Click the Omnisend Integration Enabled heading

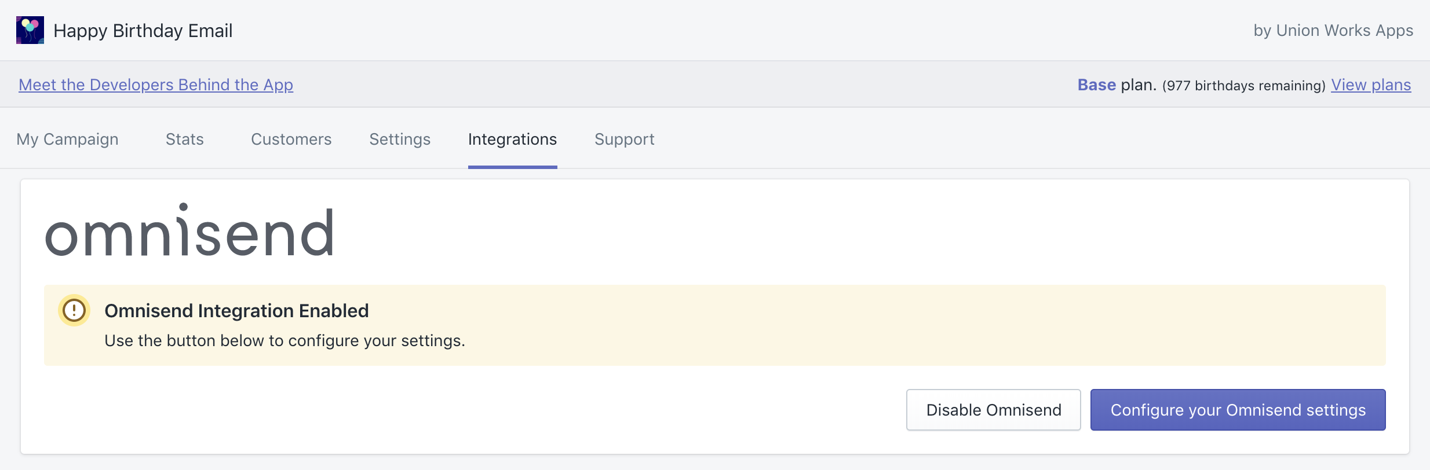click(236, 311)
